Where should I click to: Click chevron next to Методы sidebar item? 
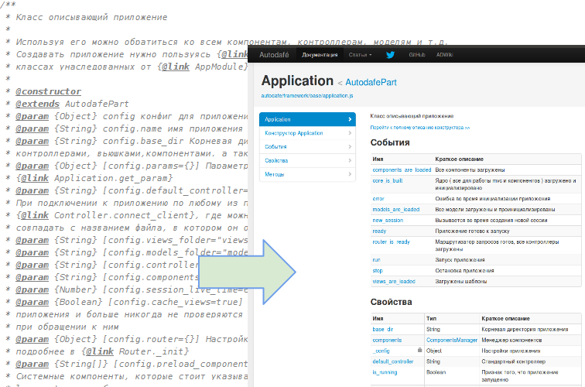point(350,174)
